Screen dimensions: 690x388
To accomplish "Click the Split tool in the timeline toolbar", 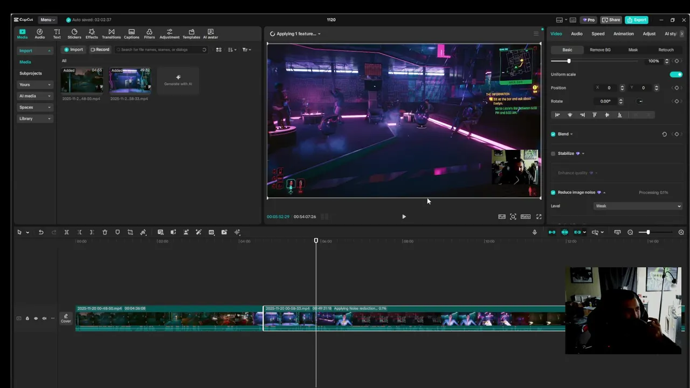I will (x=66, y=232).
